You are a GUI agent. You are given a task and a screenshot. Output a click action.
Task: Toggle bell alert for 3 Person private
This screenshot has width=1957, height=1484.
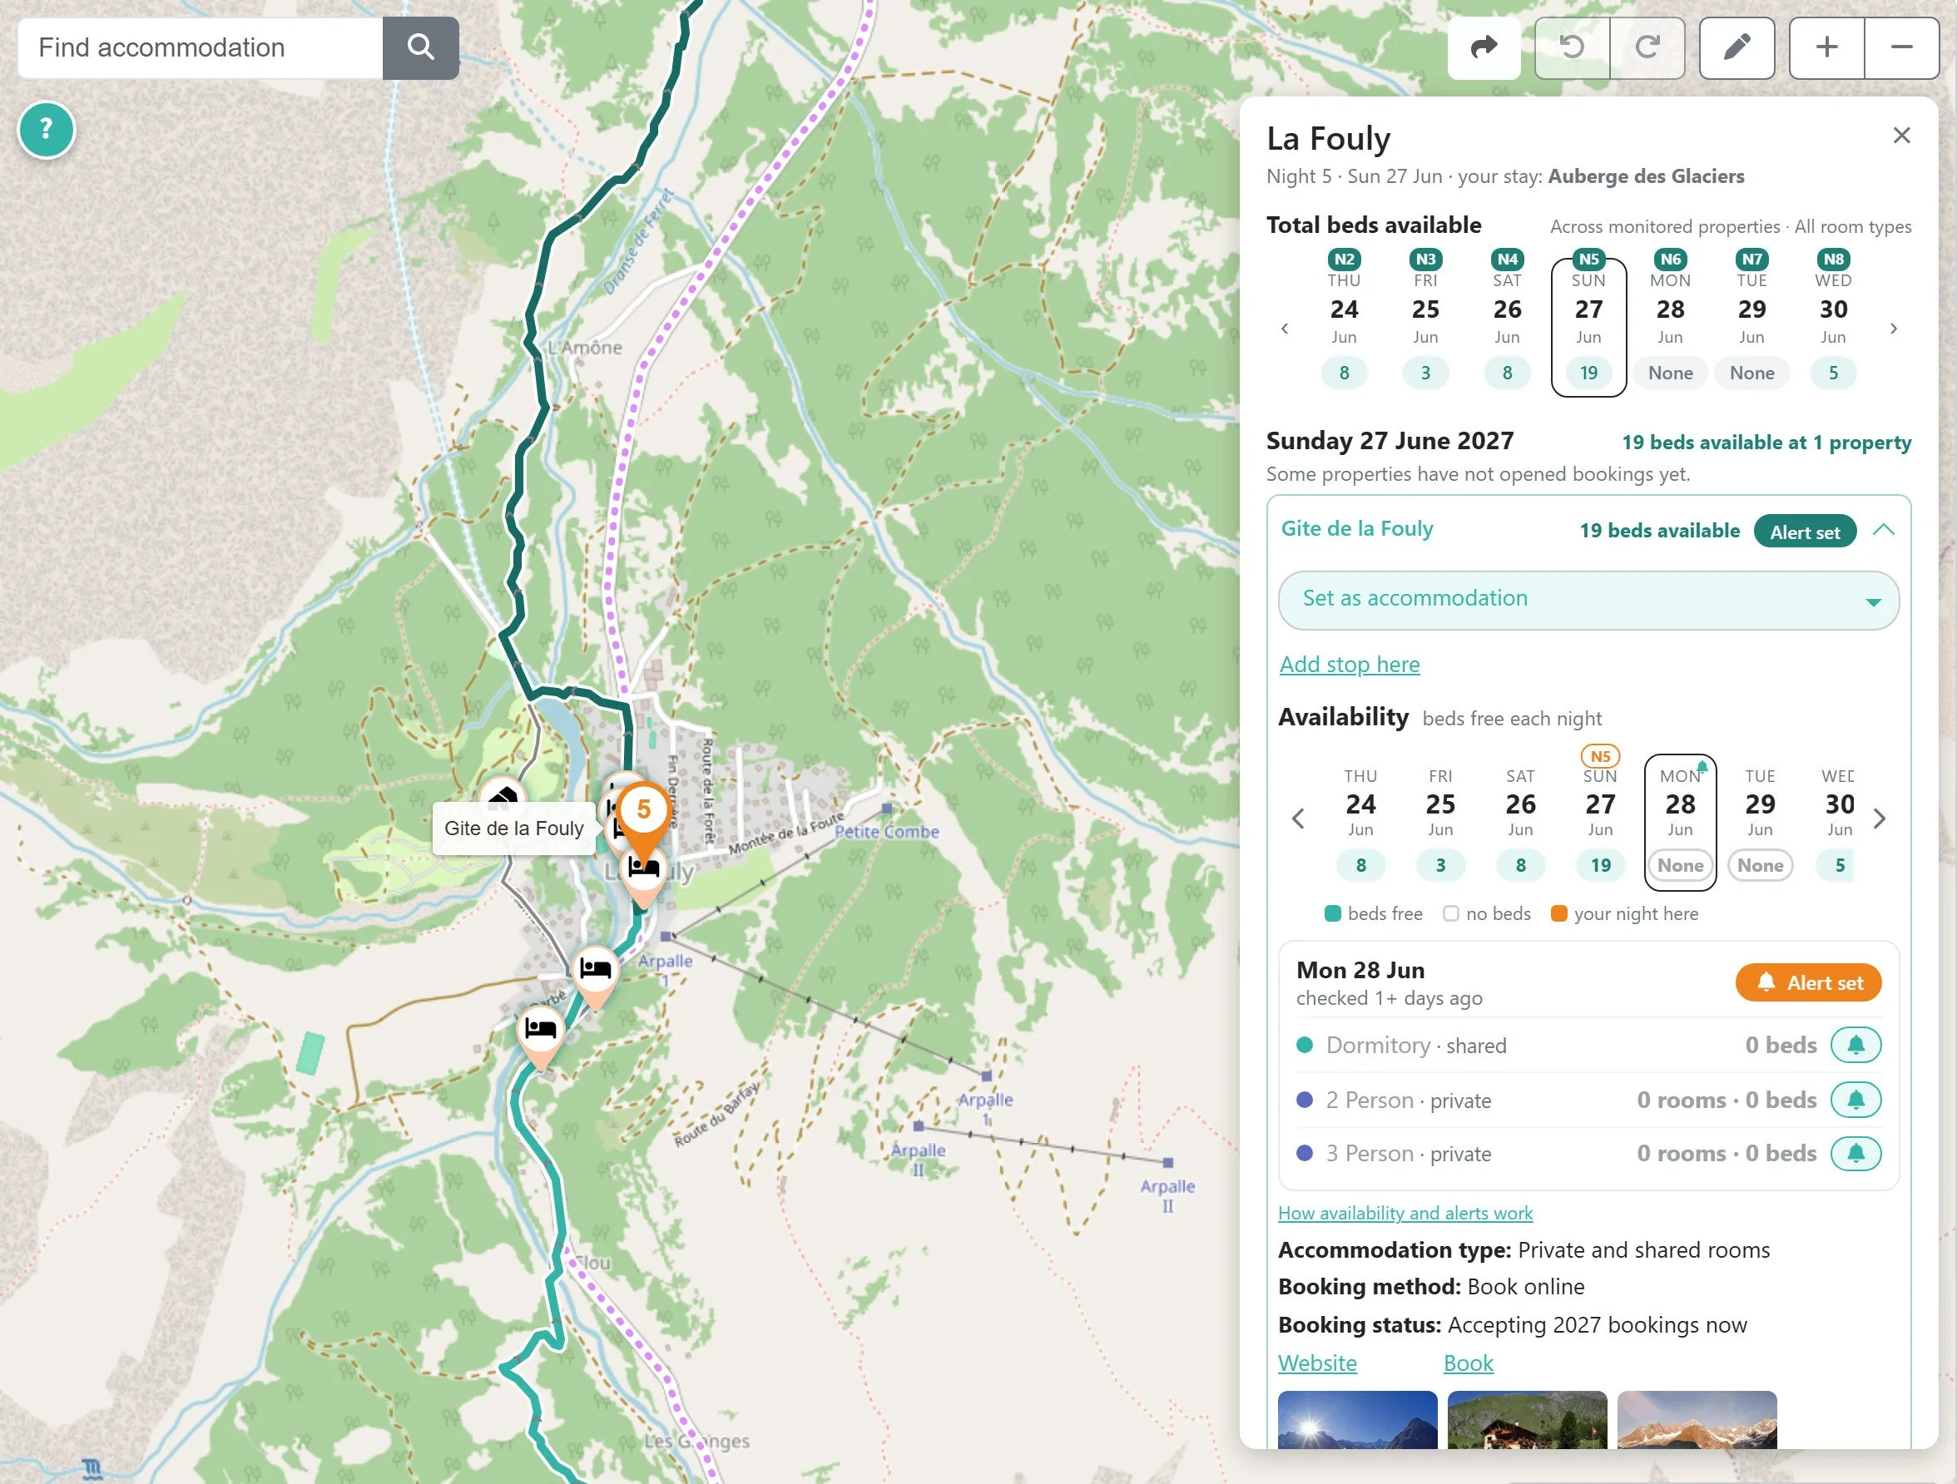tap(1855, 1153)
